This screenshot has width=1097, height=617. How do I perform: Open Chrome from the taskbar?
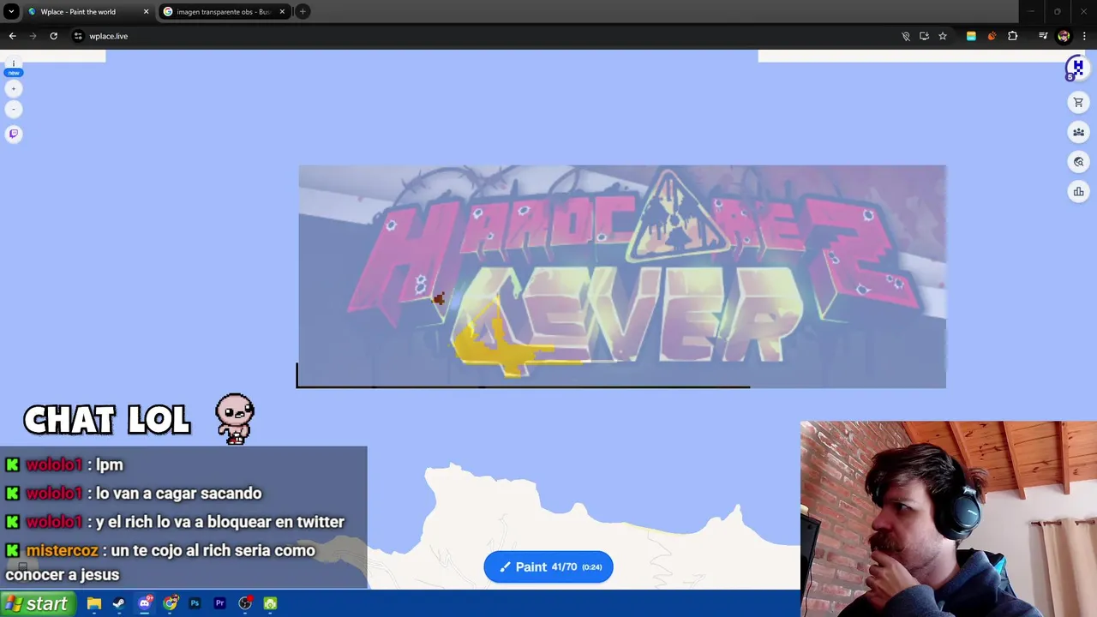(x=171, y=603)
